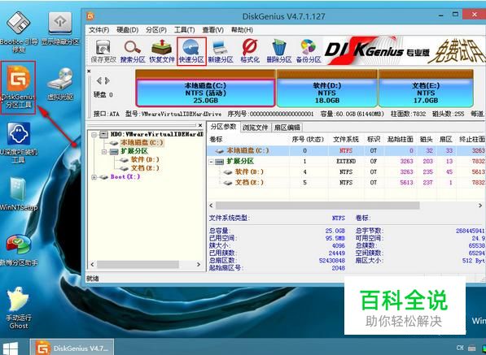The image size is (486, 355).
Task: Select Local Disk (C:) row in table
Action: click(x=346, y=150)
